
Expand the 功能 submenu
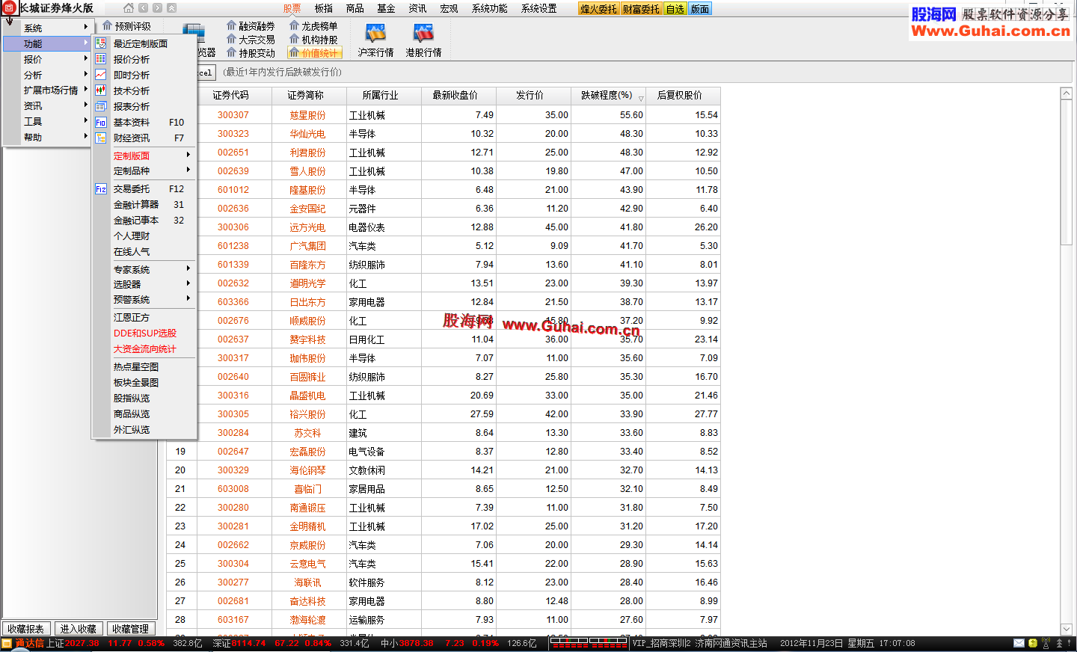(46, 43)
